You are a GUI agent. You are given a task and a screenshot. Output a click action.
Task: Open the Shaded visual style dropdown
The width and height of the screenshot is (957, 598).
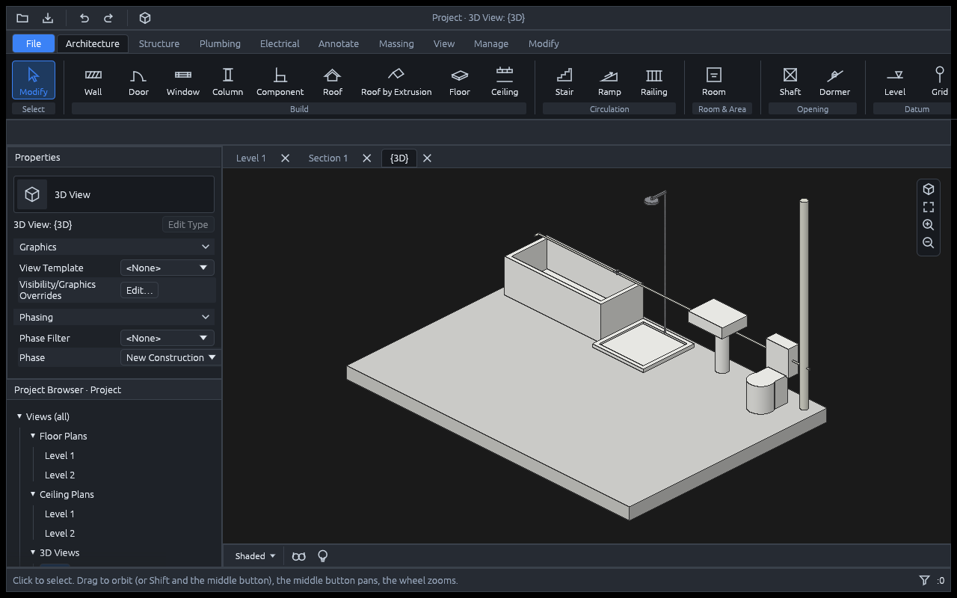[255, 556]
